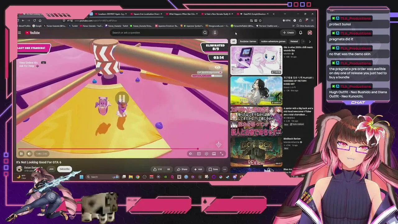Switch to the Square Enix Localization tab
Image resolution: width=398 pixels, height=224 pixels.
(x=146, y=14)
